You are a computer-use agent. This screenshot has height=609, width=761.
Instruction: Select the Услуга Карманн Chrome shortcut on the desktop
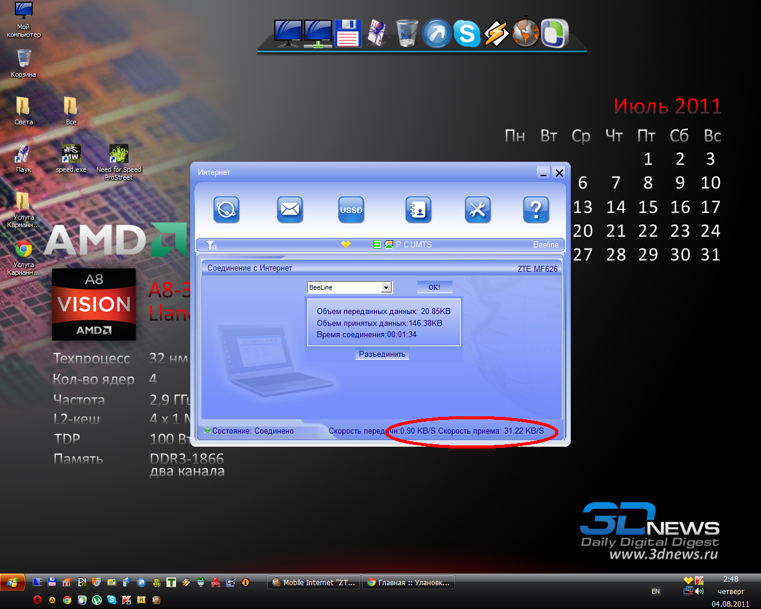pos(24,258)
